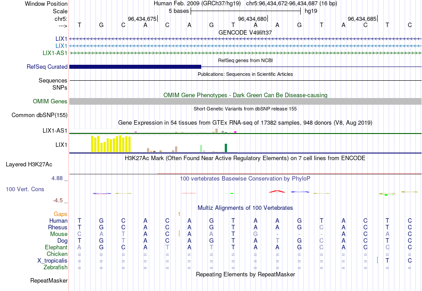Screen dimensions: 422x291
Task: Click the light blue LIX1 transcript label
Action: click(61, 46)
